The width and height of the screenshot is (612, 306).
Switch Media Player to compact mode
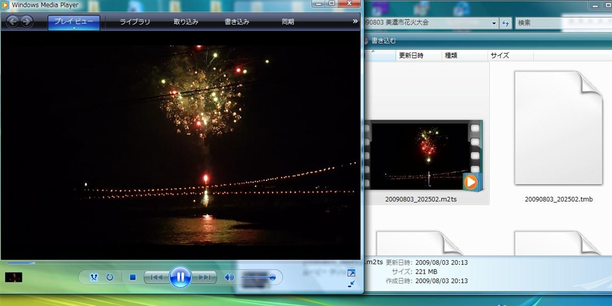pos(351,284)
